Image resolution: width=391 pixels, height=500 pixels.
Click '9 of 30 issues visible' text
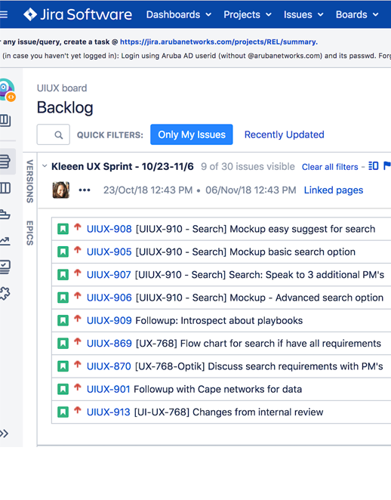tap(248, 166)
